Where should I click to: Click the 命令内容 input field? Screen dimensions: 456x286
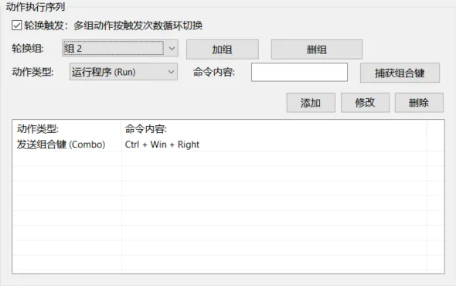pos(299,72)
